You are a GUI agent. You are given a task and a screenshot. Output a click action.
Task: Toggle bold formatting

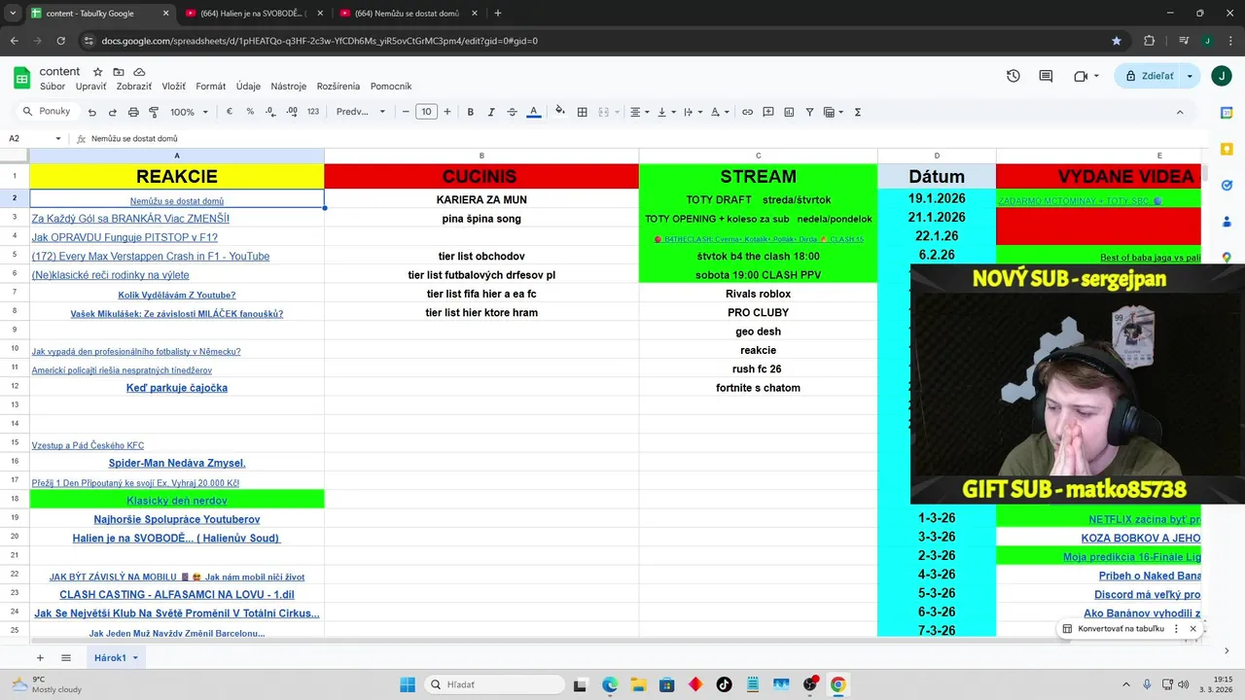[x=471, y=112]
